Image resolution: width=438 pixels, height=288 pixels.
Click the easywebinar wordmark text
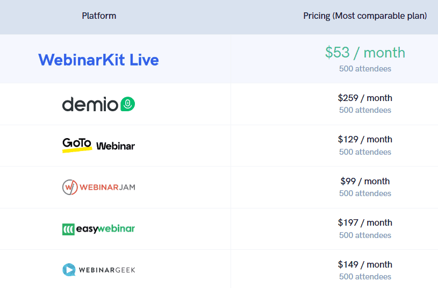point(105,229)
